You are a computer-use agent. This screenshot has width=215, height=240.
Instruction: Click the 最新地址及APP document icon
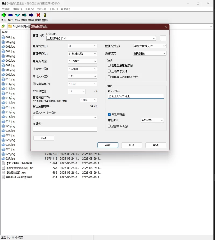click(x=3, y=177)
